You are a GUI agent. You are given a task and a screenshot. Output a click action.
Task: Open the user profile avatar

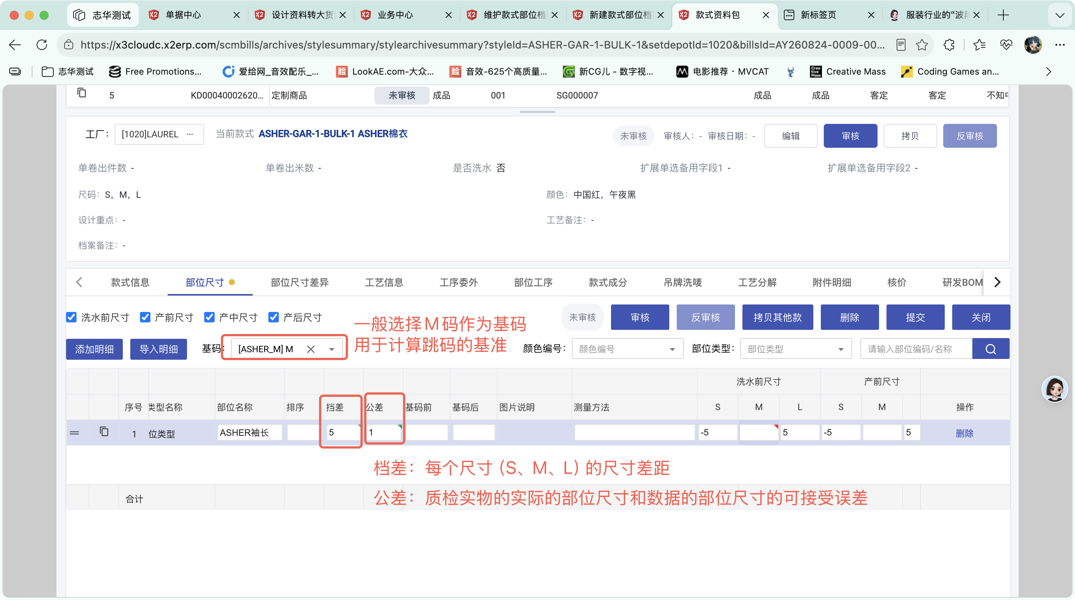coord(1033,45)
